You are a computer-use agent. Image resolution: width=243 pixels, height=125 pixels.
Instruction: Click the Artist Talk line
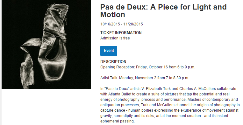145,78
